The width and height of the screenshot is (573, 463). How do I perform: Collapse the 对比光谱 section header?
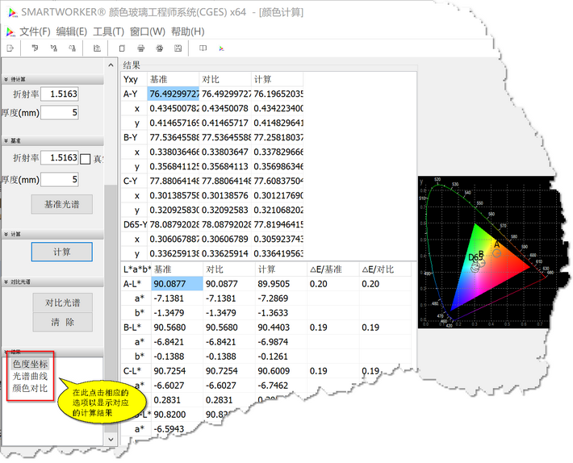6,282
